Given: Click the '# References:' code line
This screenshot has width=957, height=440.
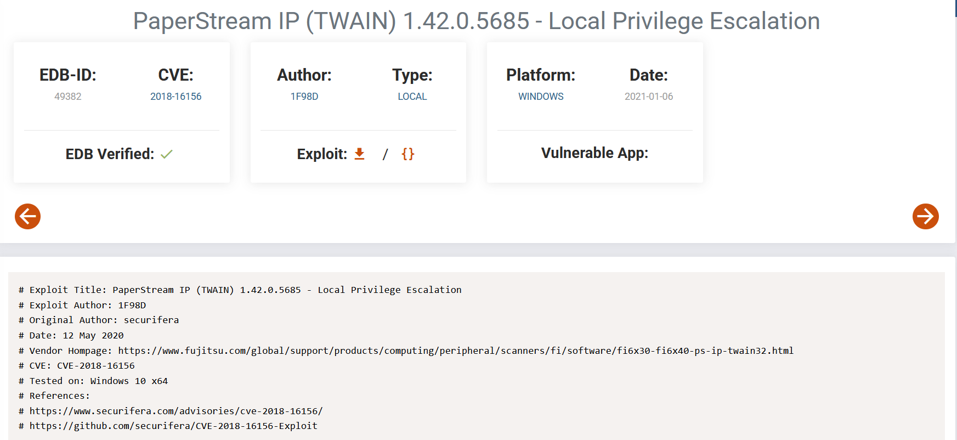Looking at the screenshot, I should click(54, 396).
